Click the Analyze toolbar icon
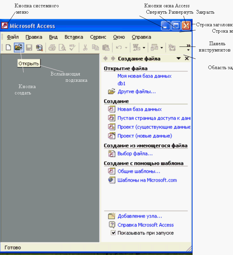This screenshot has height=255, width=233. point(154,48)
